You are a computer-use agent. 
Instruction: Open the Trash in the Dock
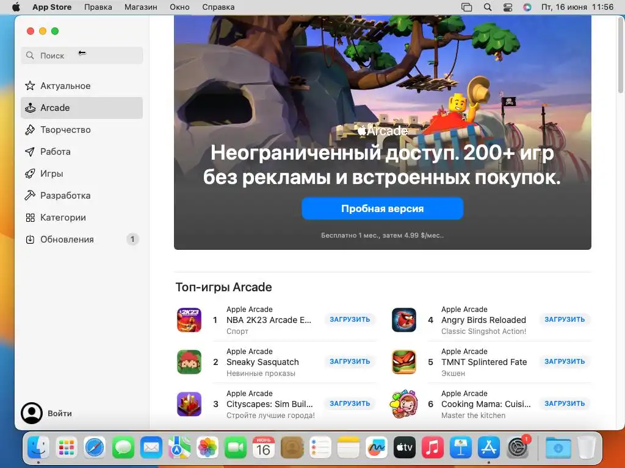click(x=587, y=447)
